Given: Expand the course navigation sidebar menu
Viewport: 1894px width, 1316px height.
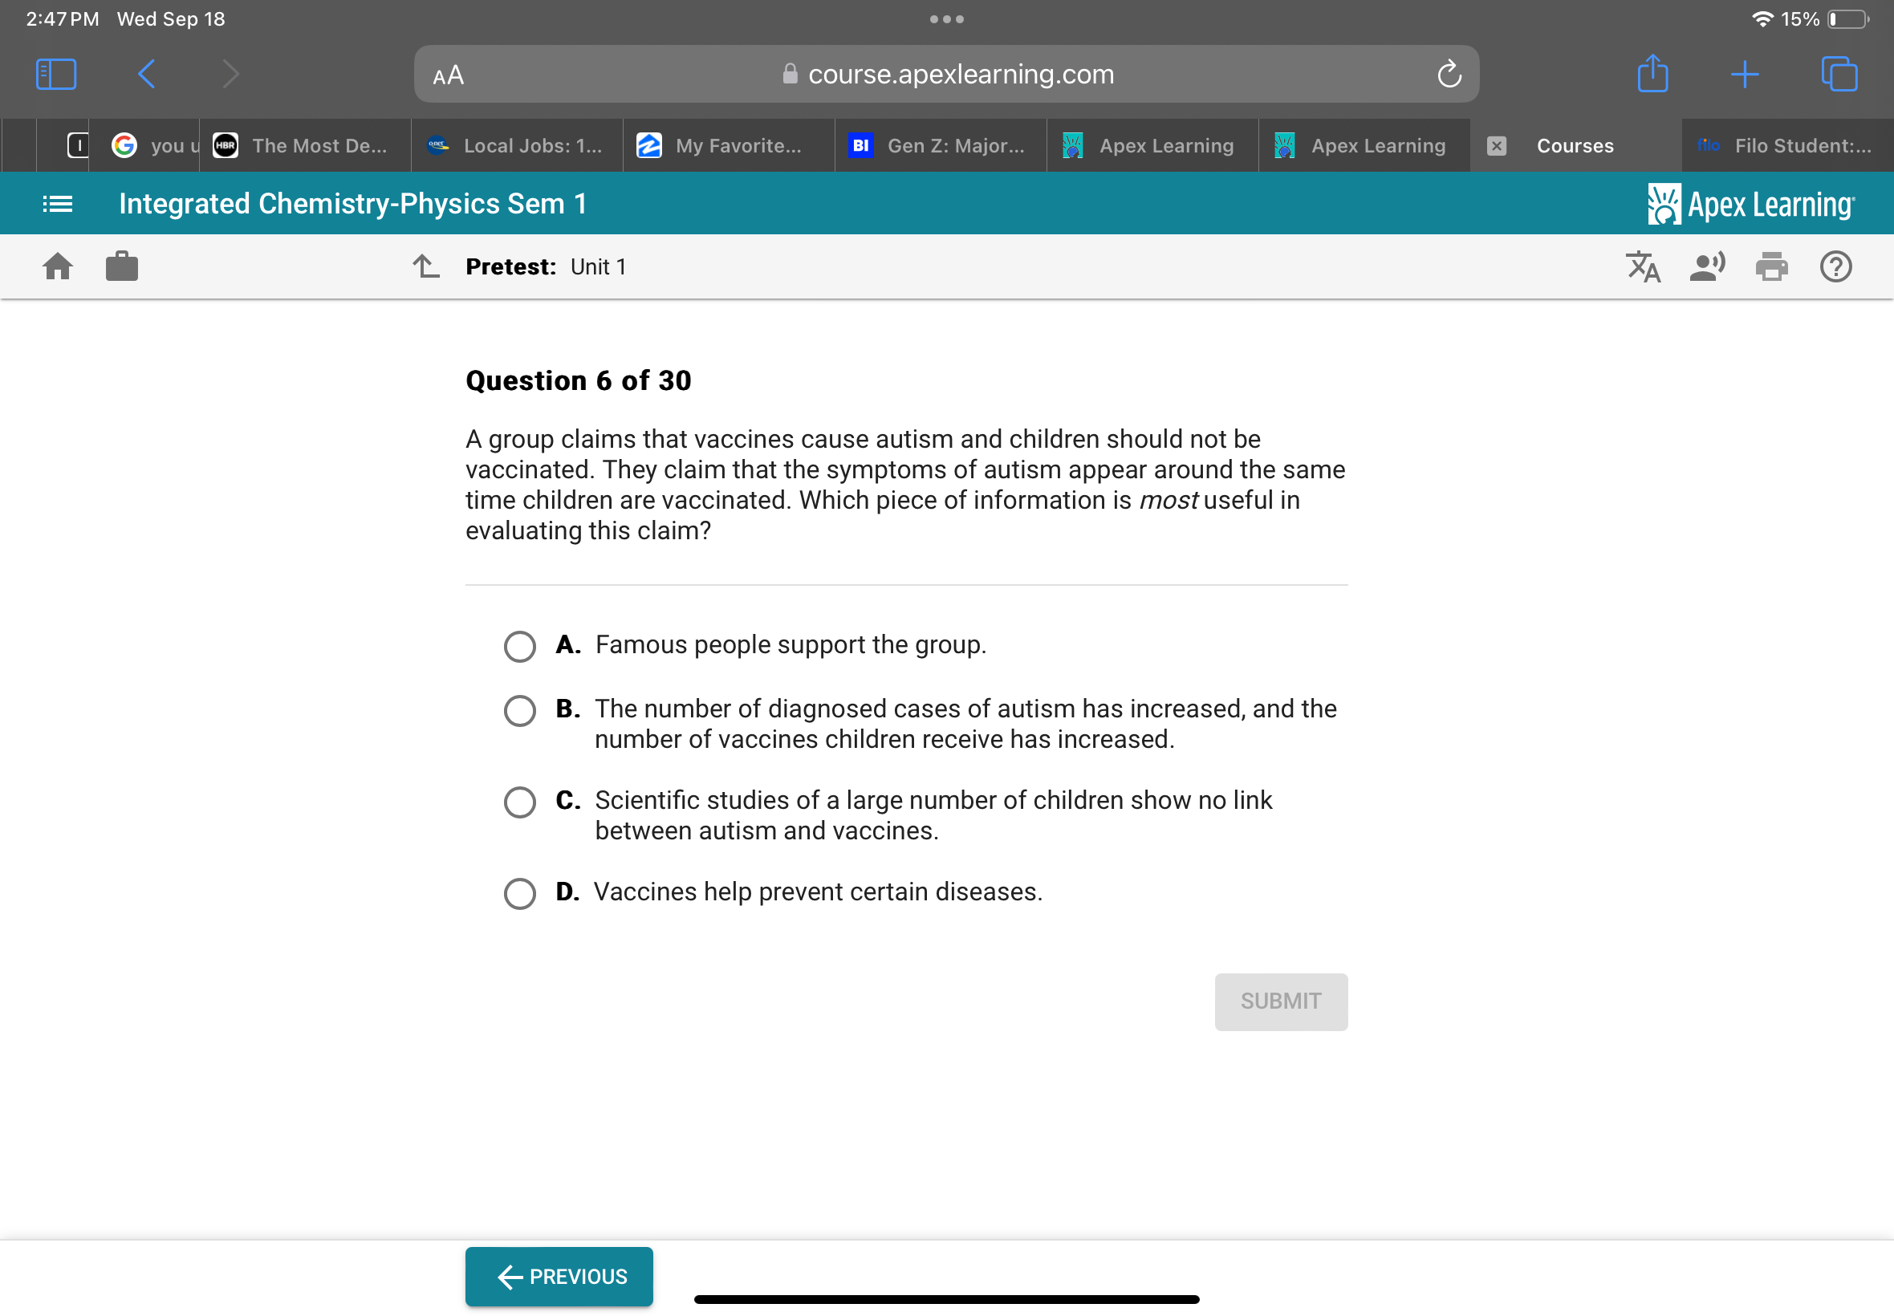Looking at the screenshot, I should pyautogui.click(x=58, y=203).
